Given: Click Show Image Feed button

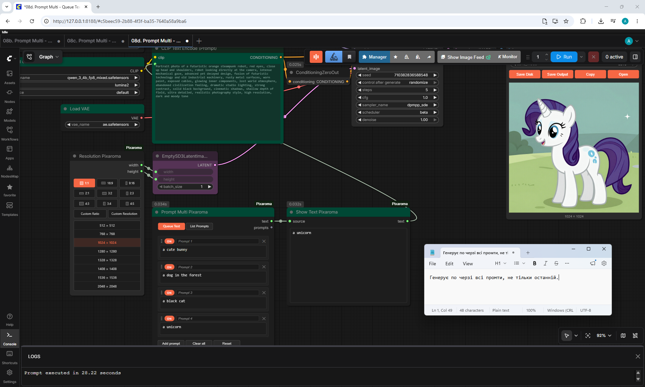Looking at the screenshot, I should 466,57.
